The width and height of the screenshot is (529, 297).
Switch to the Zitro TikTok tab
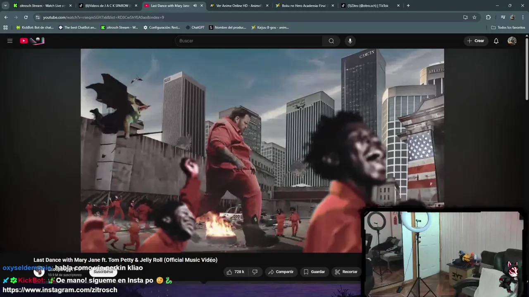pyautogui.click(x=370, y=6)
